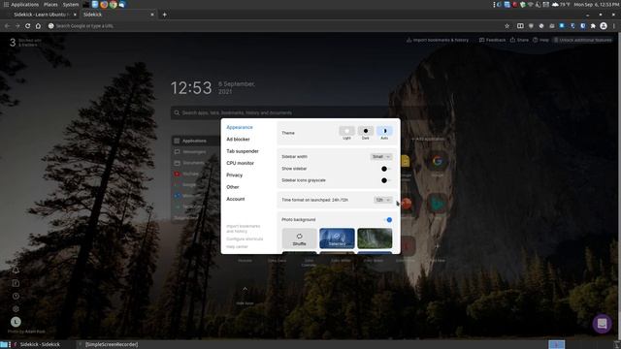
Task: Open the Places menu in top panel
Action: (50, 4)
